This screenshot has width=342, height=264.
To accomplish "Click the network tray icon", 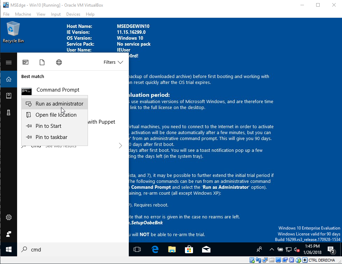I will [289, 249].
